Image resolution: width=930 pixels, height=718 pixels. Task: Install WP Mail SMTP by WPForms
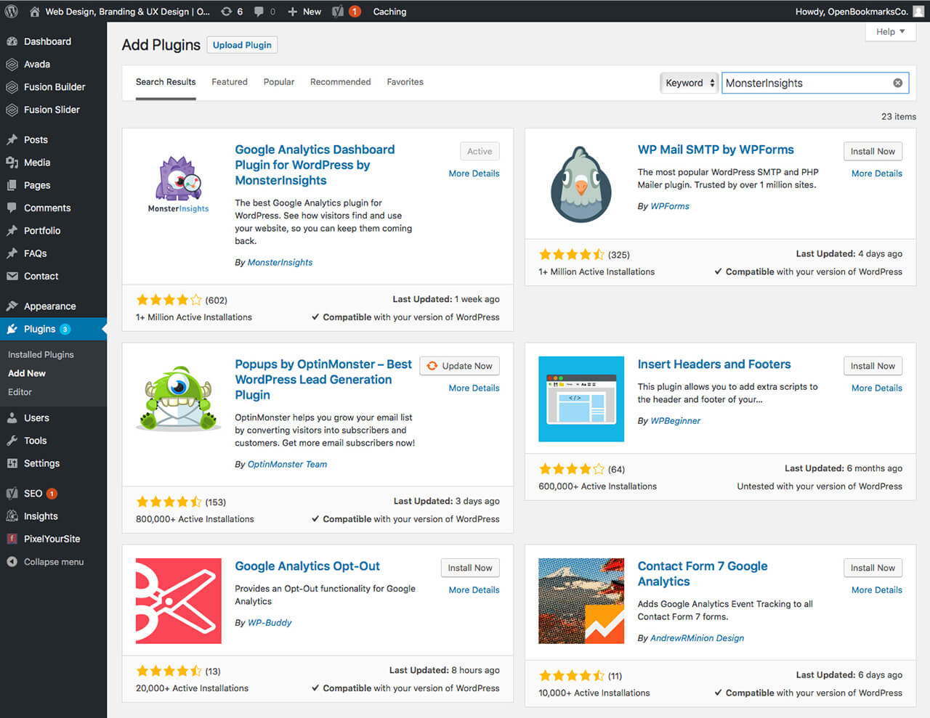[873, 151]
